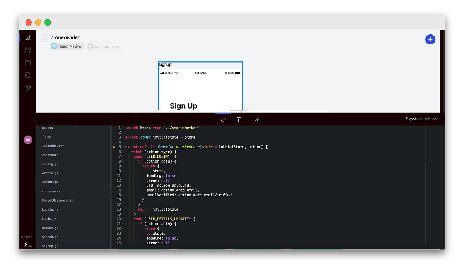464x264 pixels.
Task: Open the add-component panel icon
Action: [27, 50]
